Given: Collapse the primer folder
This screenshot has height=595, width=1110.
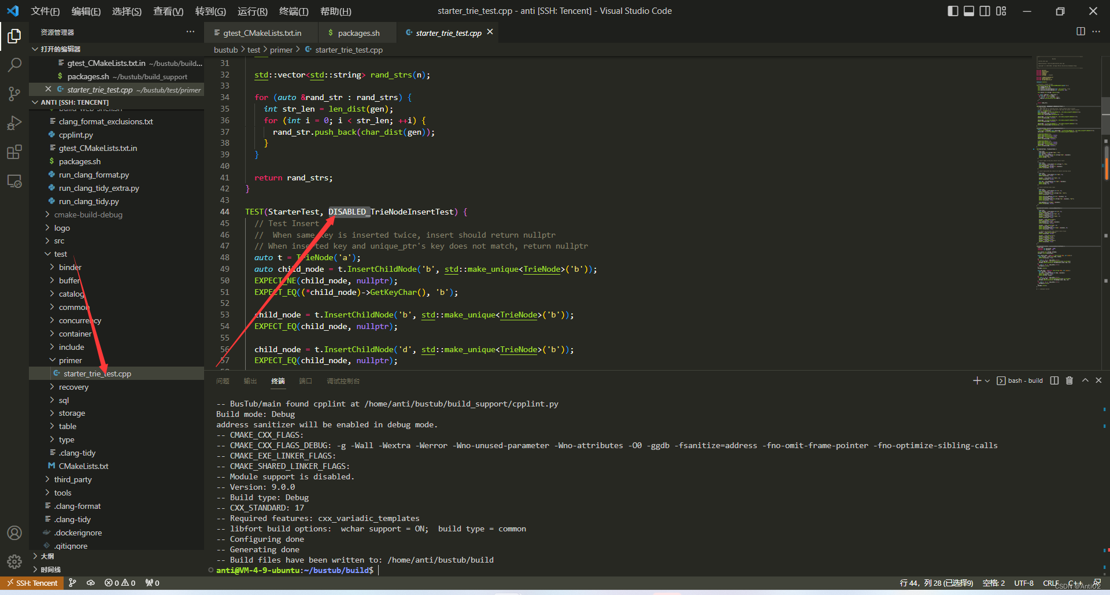Looking at the screenshot, I should [70, 360].
